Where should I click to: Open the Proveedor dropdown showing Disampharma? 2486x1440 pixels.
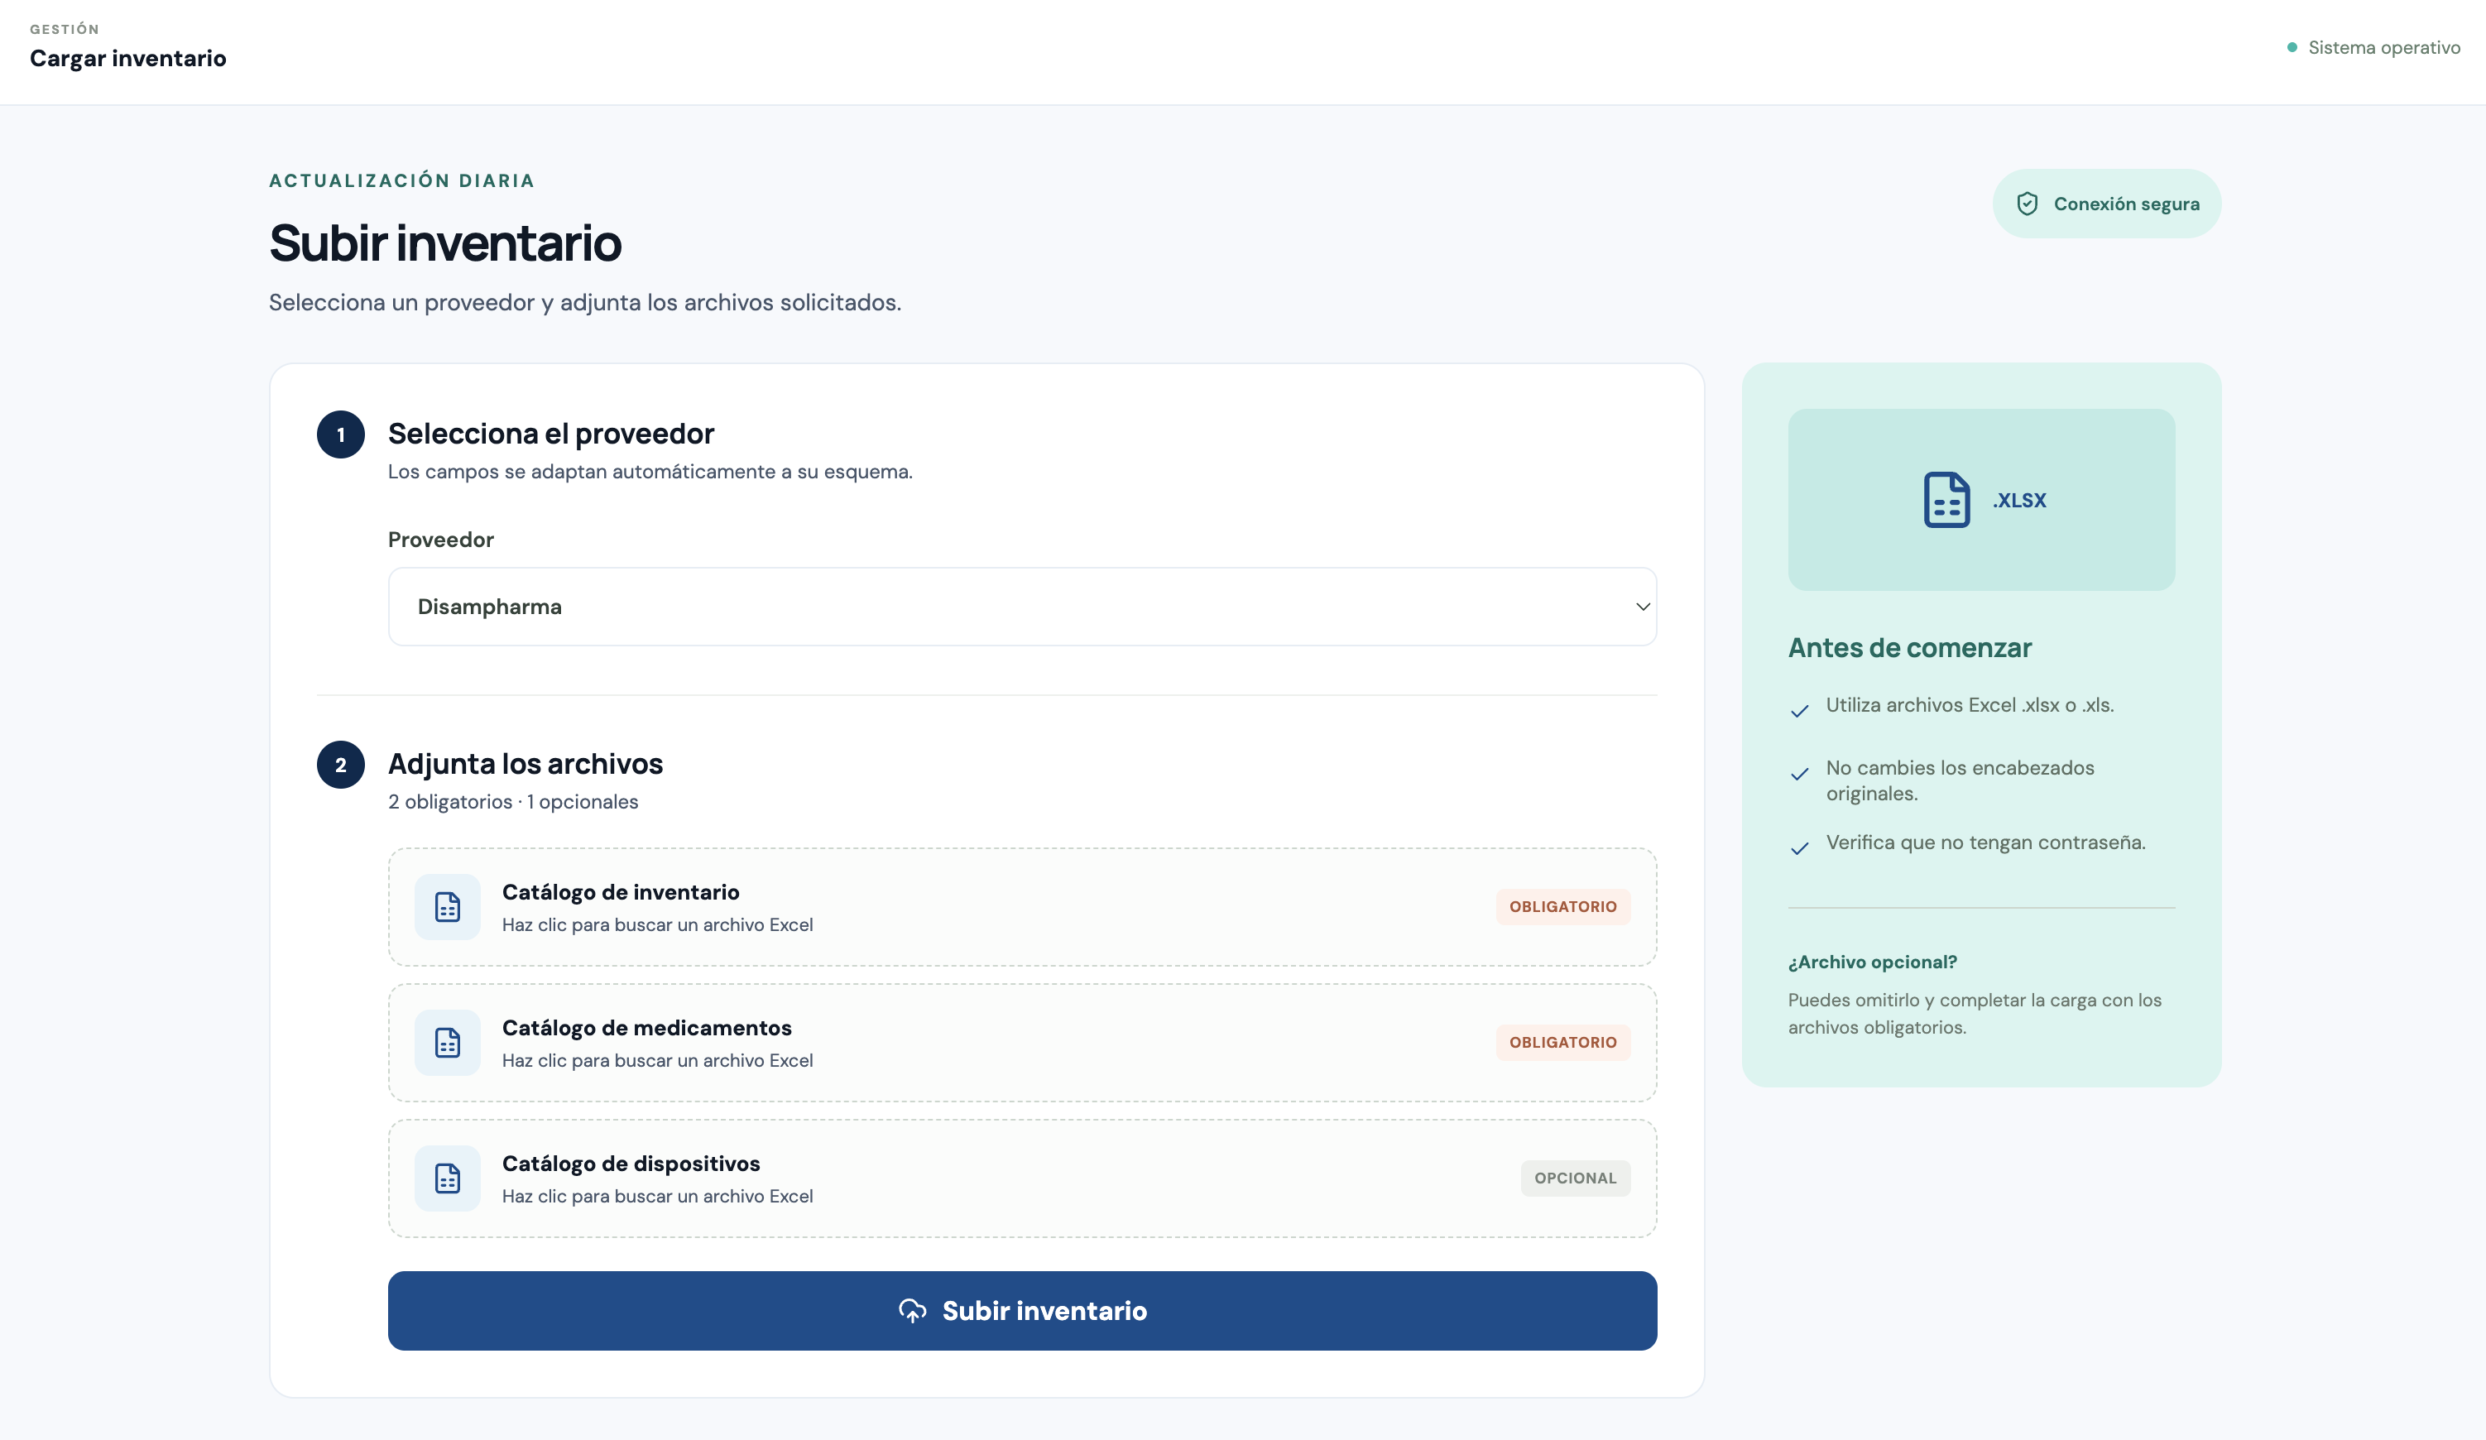[1022, 607]
